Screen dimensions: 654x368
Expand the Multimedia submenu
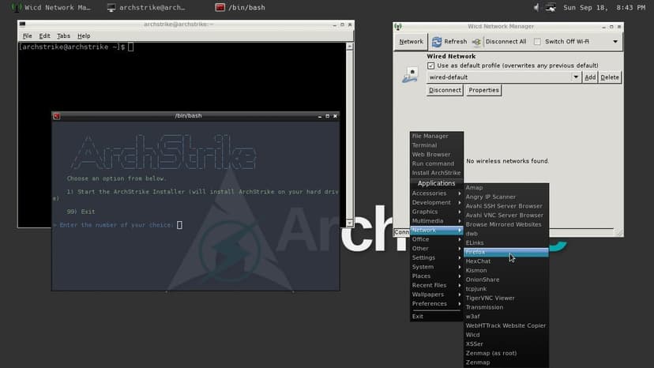[x=437, y=220]
